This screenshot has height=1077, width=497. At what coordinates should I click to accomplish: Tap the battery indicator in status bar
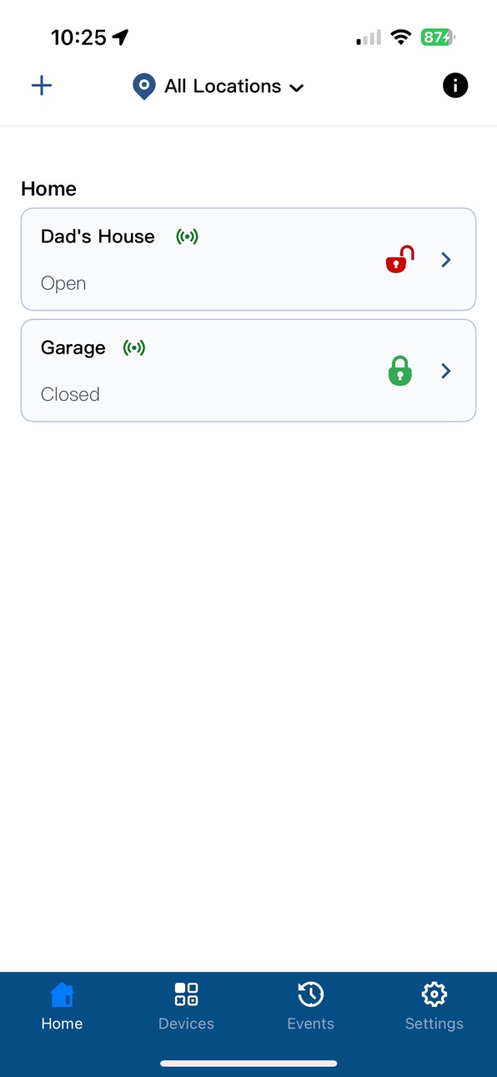click(x=438, y=38)
